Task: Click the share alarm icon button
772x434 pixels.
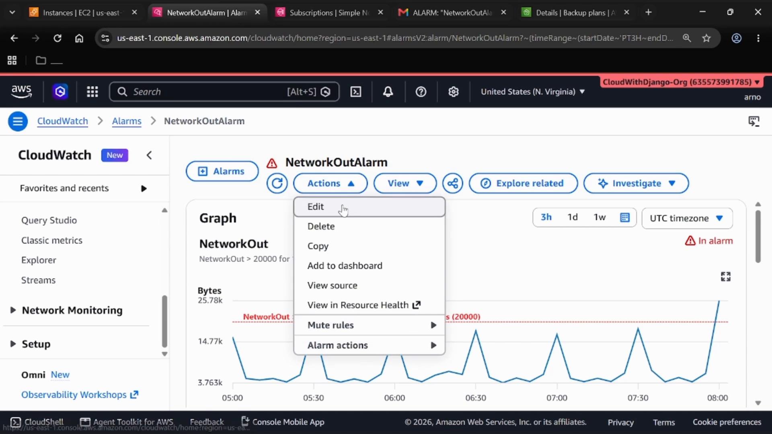Action: [x=453, y=183]
